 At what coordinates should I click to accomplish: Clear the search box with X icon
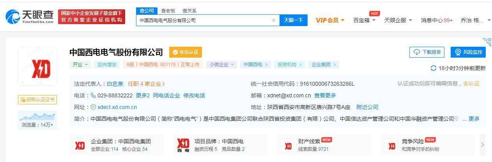tap(274, 20)
